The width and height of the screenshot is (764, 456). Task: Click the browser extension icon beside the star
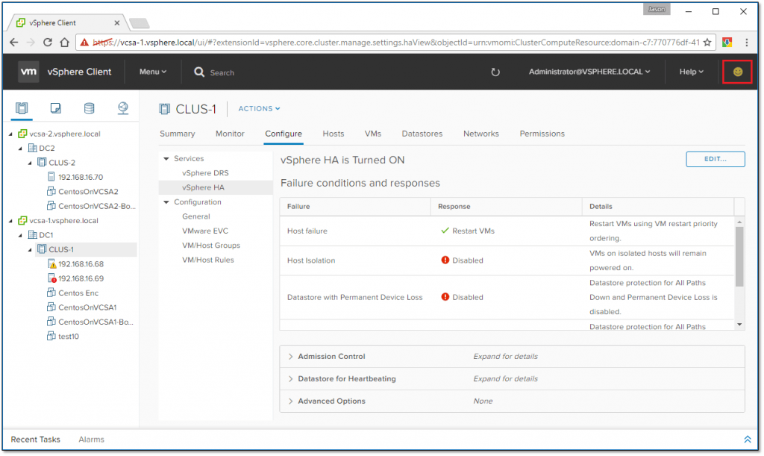point(727,43)
